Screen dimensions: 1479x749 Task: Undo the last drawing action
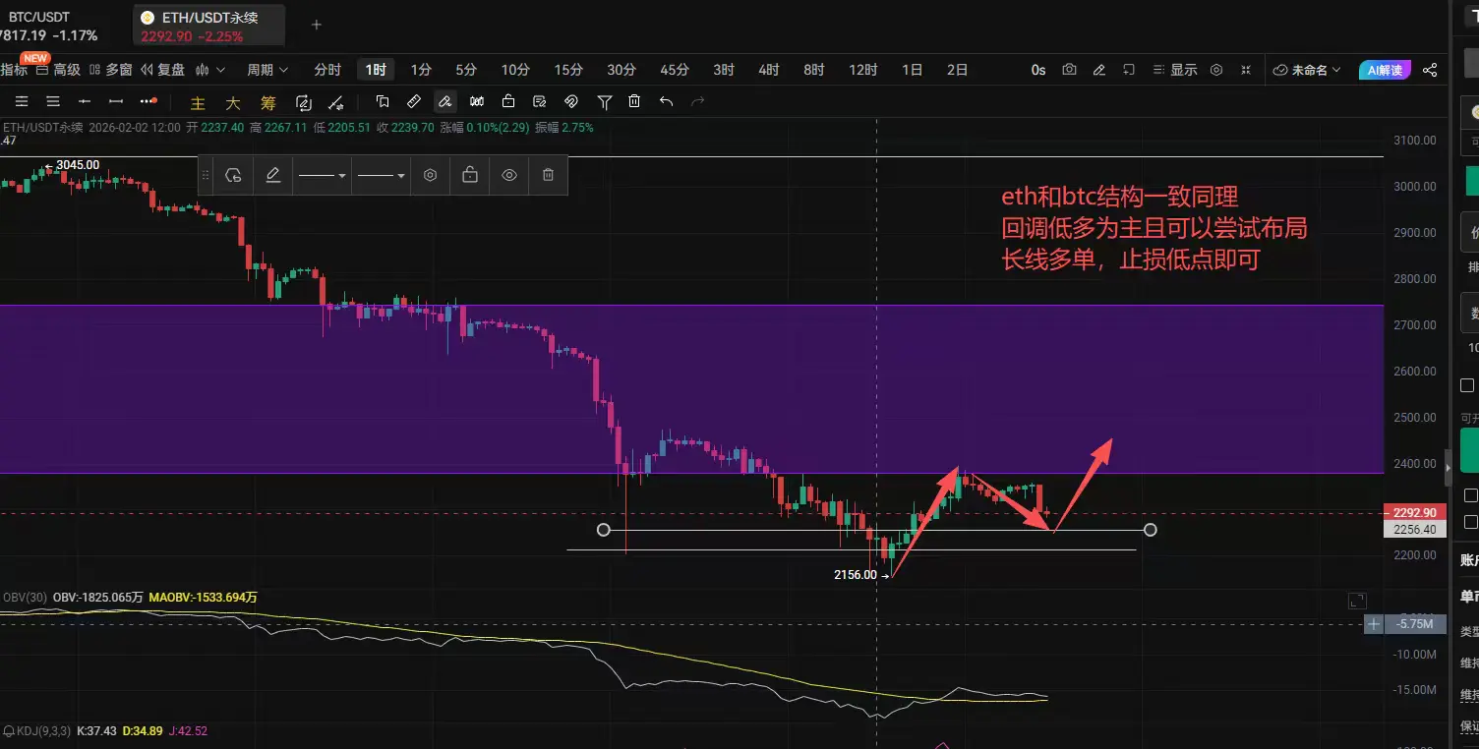point(666,101)
